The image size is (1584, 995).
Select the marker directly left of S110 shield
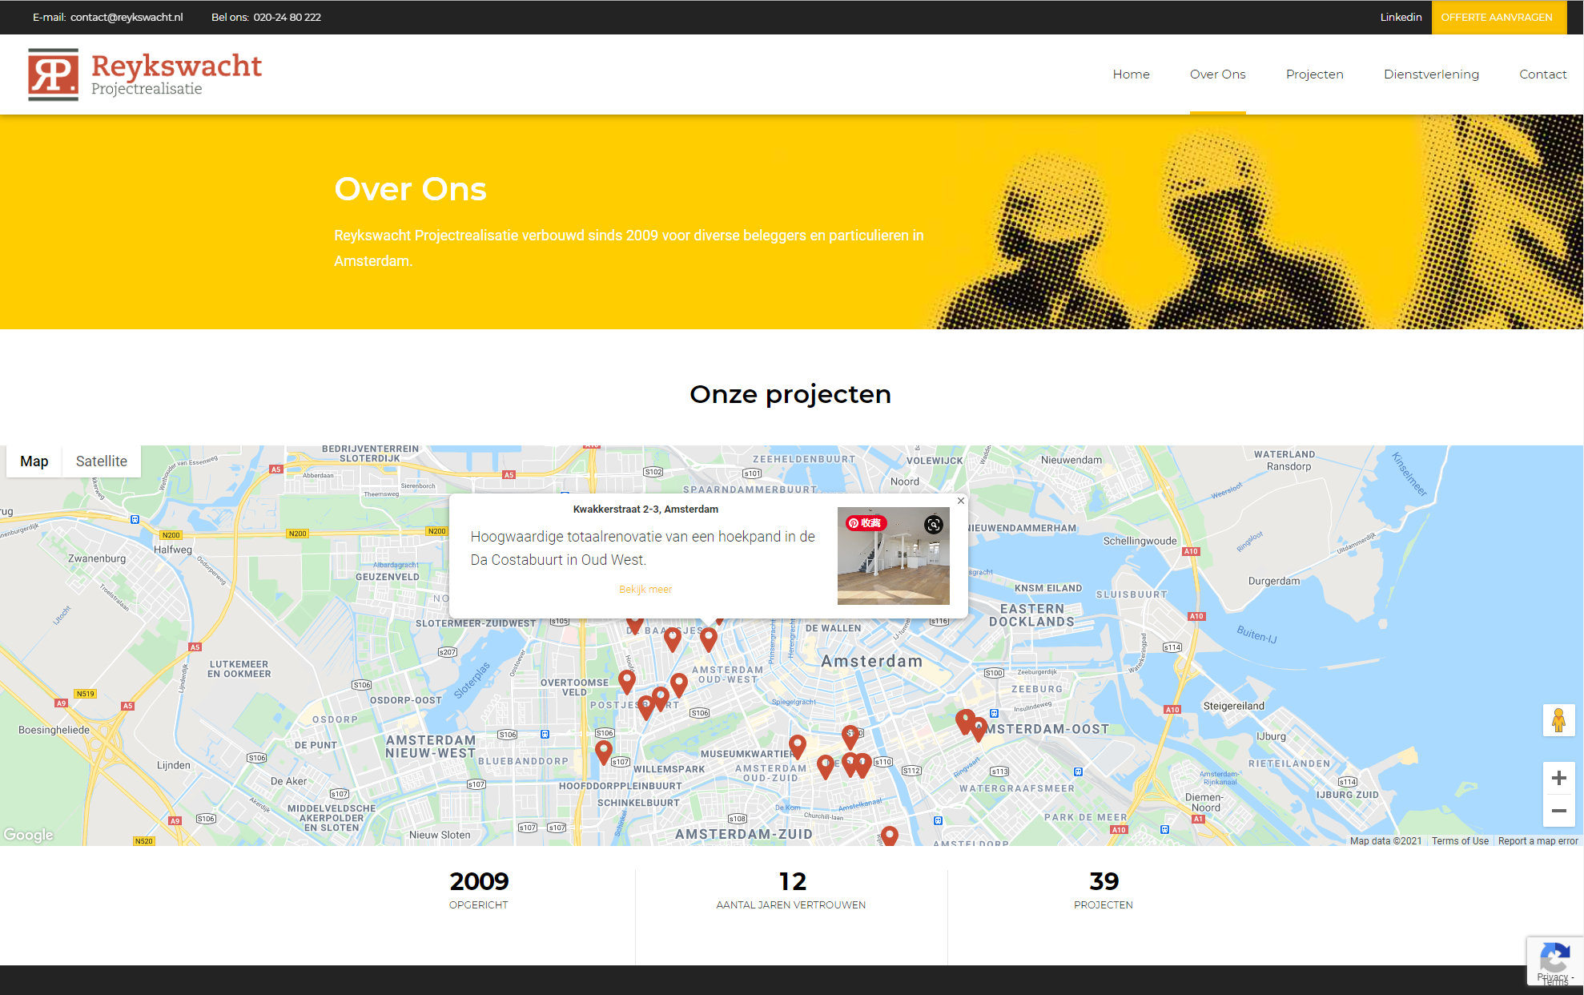coord(862,764)
